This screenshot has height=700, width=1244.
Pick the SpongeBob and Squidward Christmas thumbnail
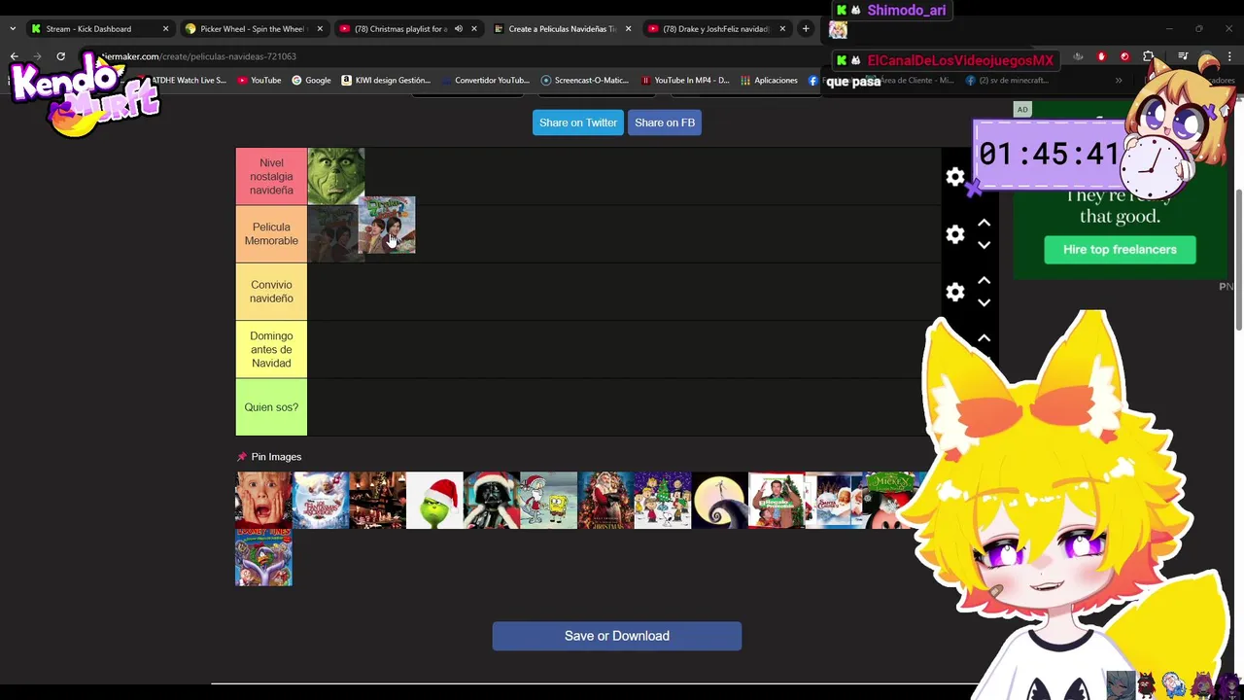549,501
